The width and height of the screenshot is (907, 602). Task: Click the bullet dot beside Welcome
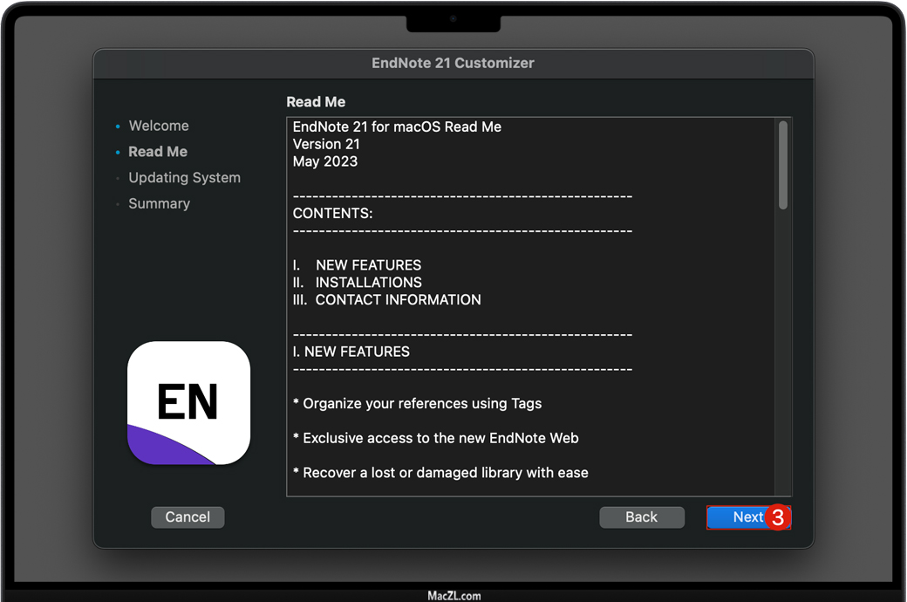pyautogui.click(x=119, y=127)
